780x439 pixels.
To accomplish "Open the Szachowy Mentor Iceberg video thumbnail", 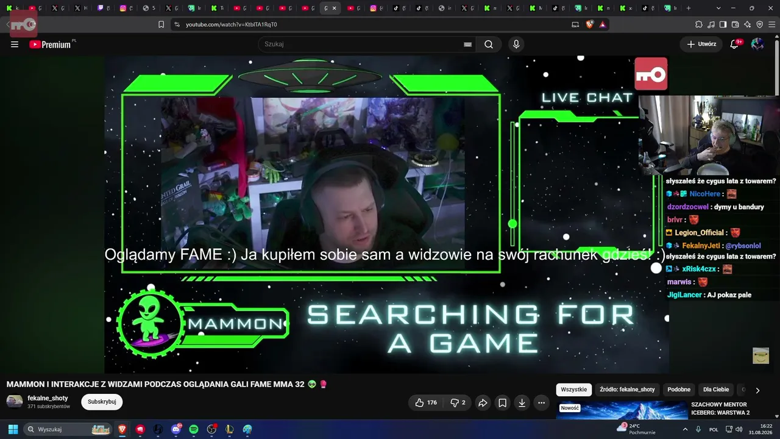I will (622, 410).
